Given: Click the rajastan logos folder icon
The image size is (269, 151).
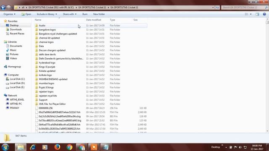Looking at the screenshot, I should point(37,91).
